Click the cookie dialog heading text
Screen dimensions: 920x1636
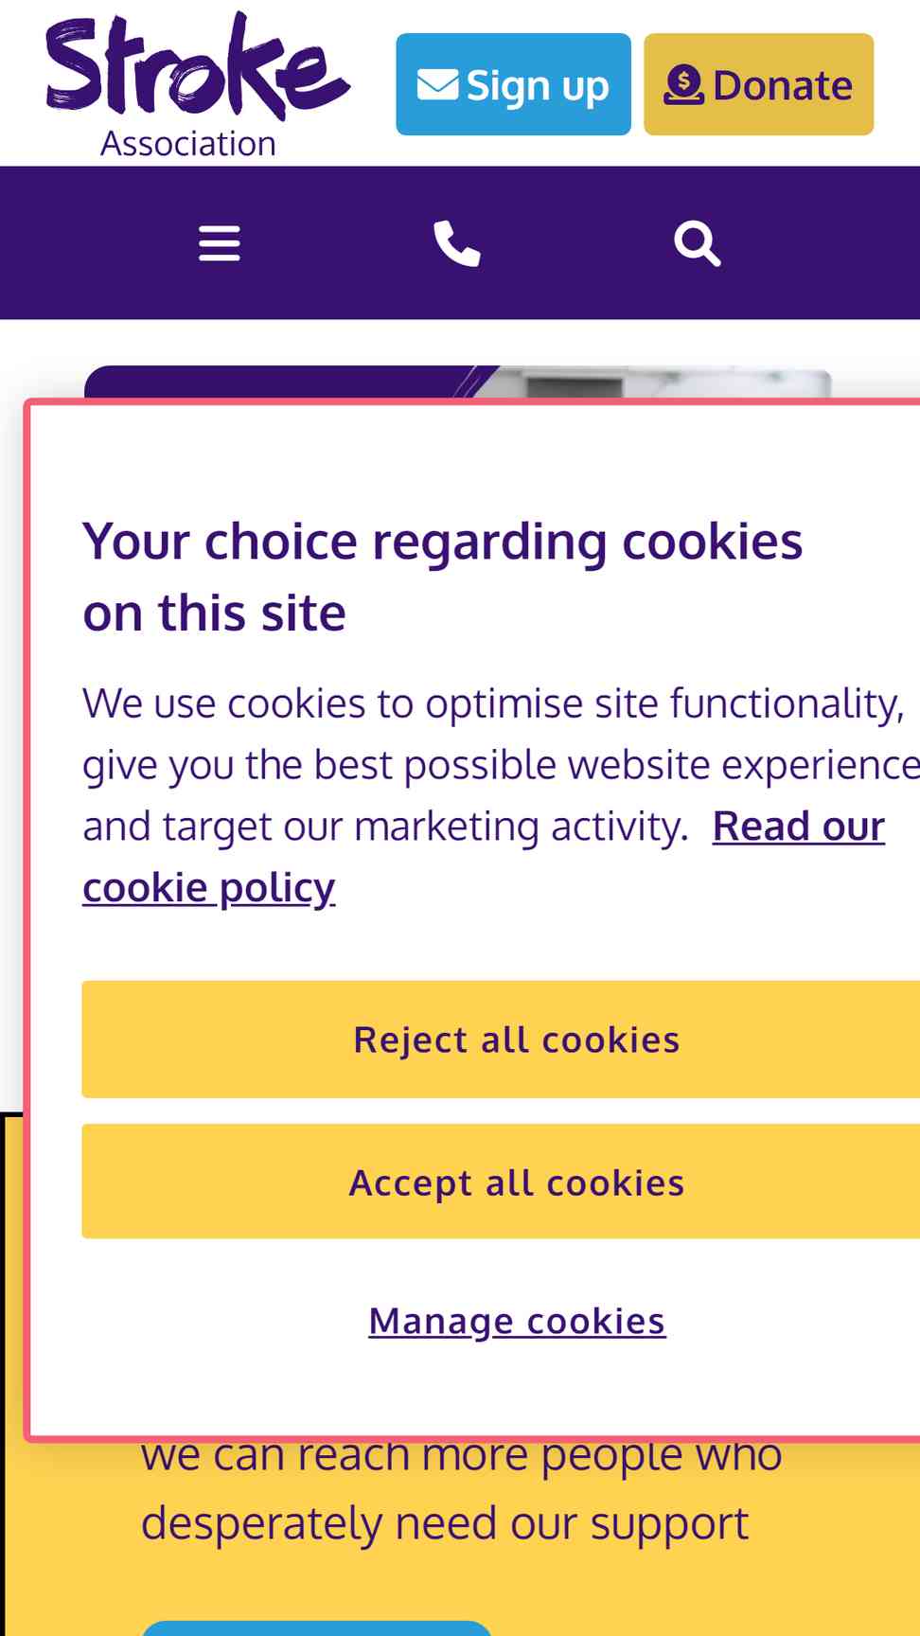[x=442, y=577]
